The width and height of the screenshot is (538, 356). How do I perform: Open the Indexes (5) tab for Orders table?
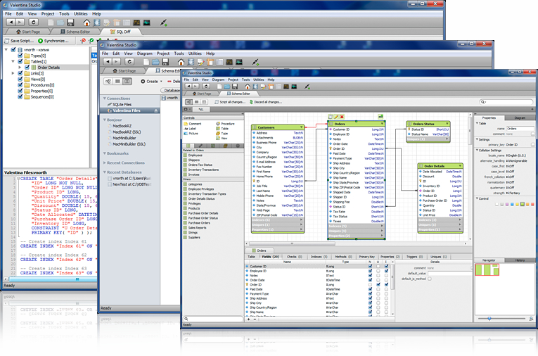click(x=319, y=257)
